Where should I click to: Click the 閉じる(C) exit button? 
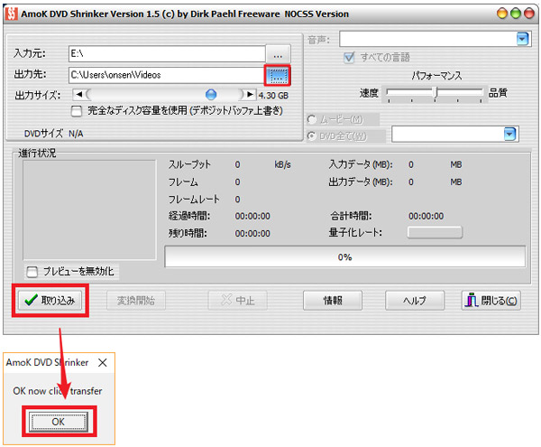491,300
